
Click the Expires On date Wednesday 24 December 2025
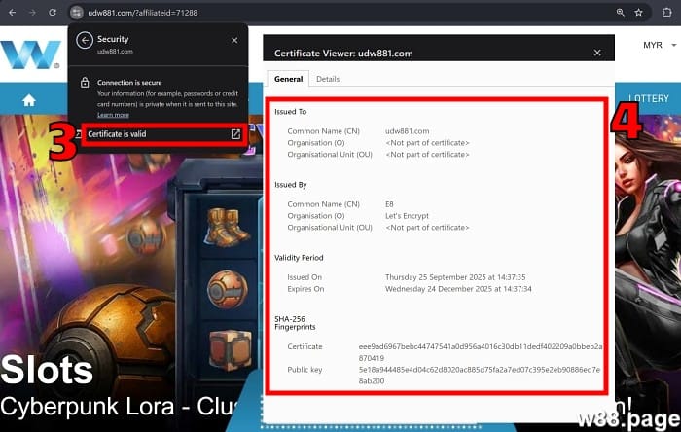pos(458,289)
